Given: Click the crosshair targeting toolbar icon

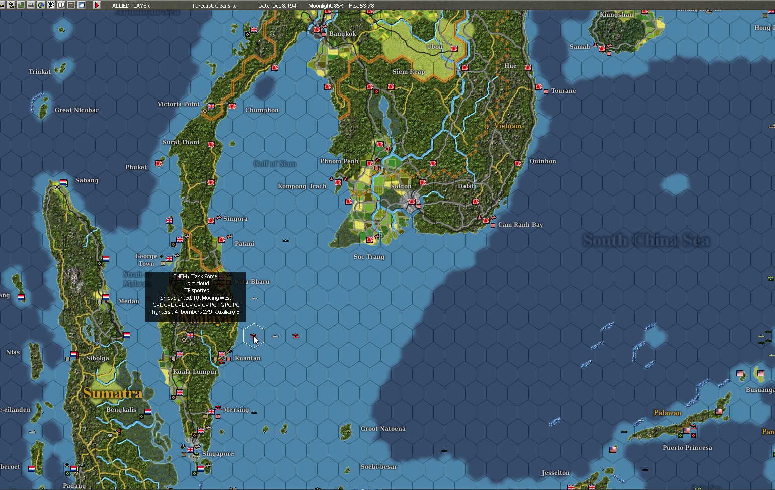Looking at the screenshot, I should pyautogui.click(x=51, y=5).
